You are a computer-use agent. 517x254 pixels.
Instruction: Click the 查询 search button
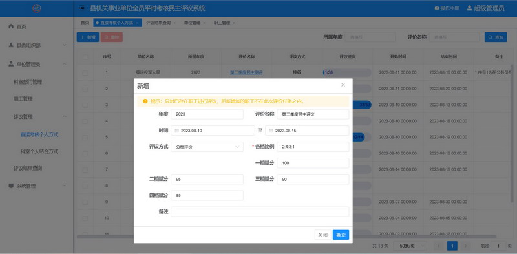click(496, 37)
